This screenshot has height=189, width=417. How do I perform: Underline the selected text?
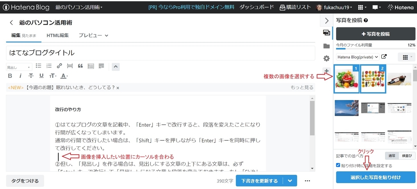(41, 76)
